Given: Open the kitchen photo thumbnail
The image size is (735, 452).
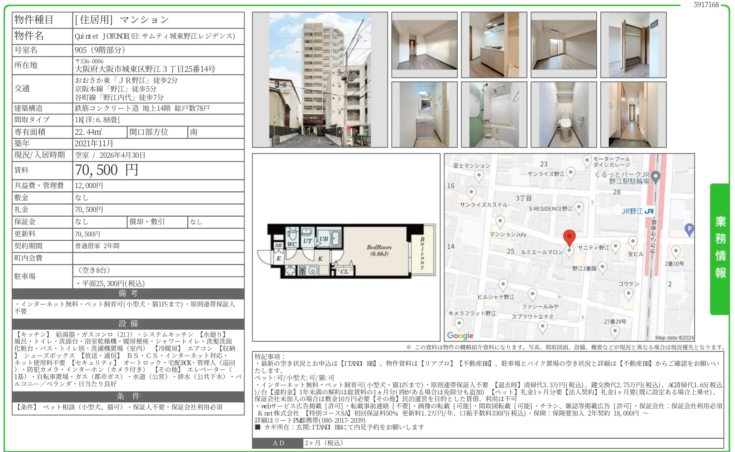Looking at the screenshot, I should [x=494, y=45].
